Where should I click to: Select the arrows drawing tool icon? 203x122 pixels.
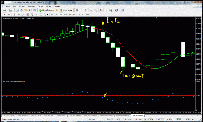45,15
